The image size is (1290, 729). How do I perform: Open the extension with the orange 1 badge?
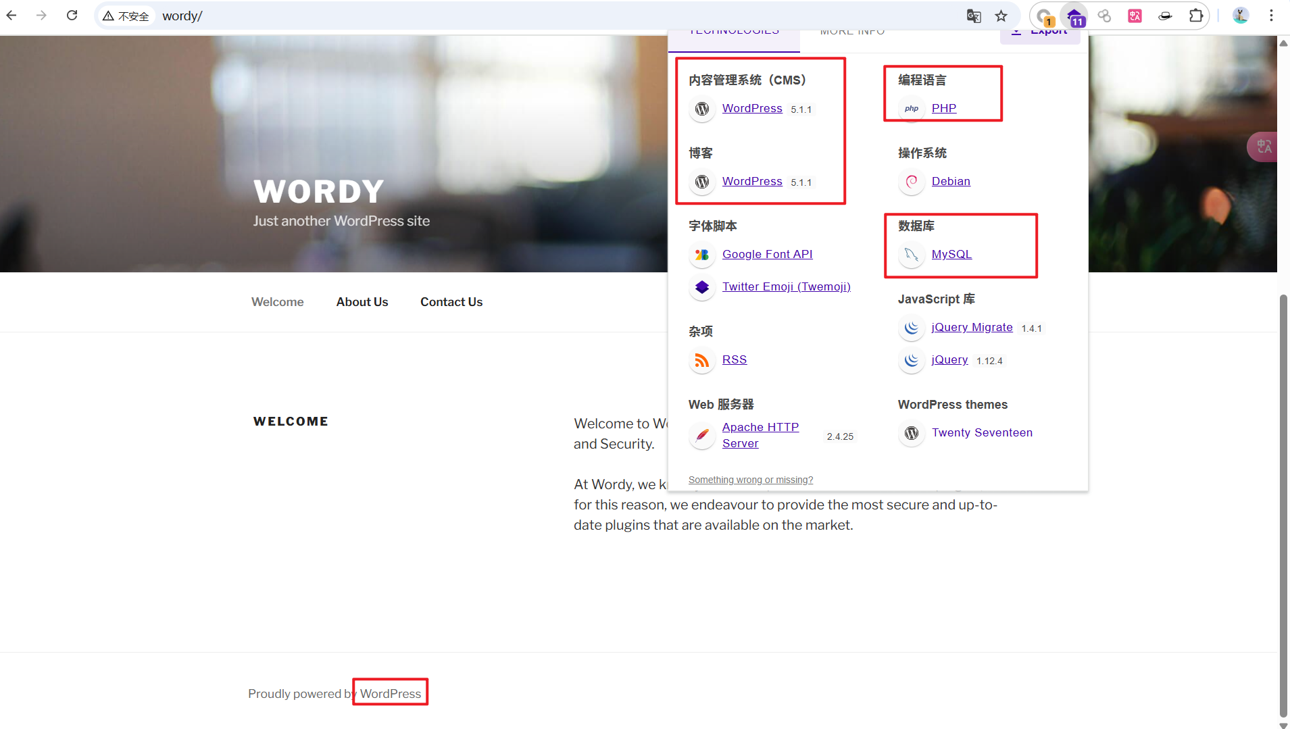click(x=1045, y=16)
